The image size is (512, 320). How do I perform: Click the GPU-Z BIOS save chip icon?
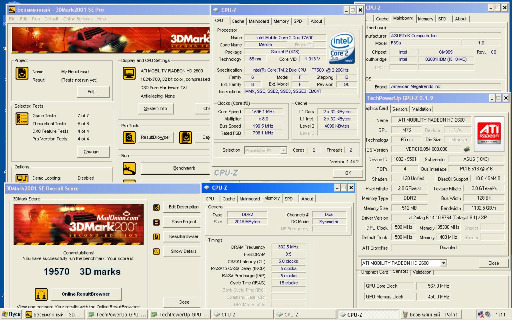tap(467, 149)
